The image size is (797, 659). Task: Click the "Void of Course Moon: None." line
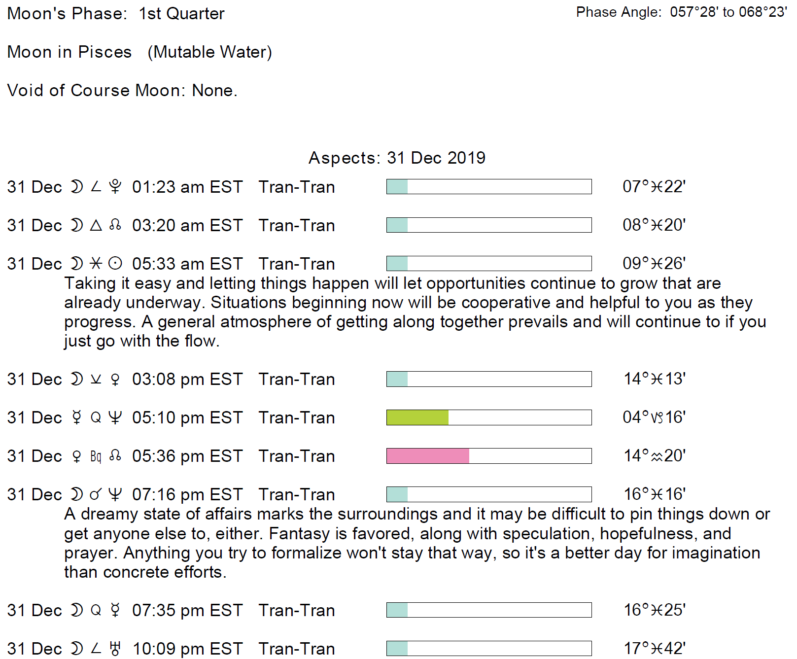(x=122, y=90)
